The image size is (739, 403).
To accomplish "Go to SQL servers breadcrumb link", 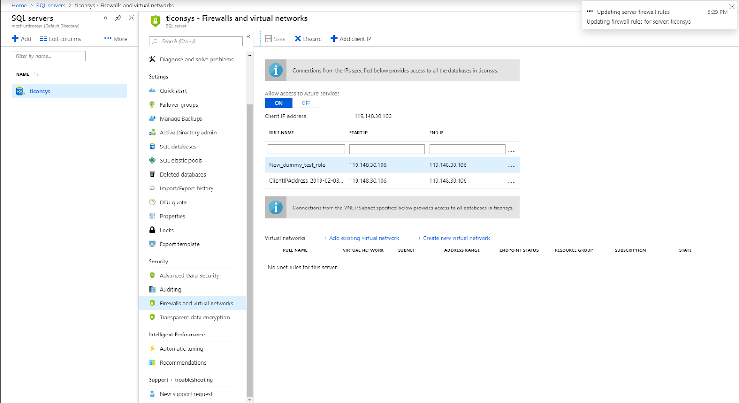I will [x=51, y=6].
